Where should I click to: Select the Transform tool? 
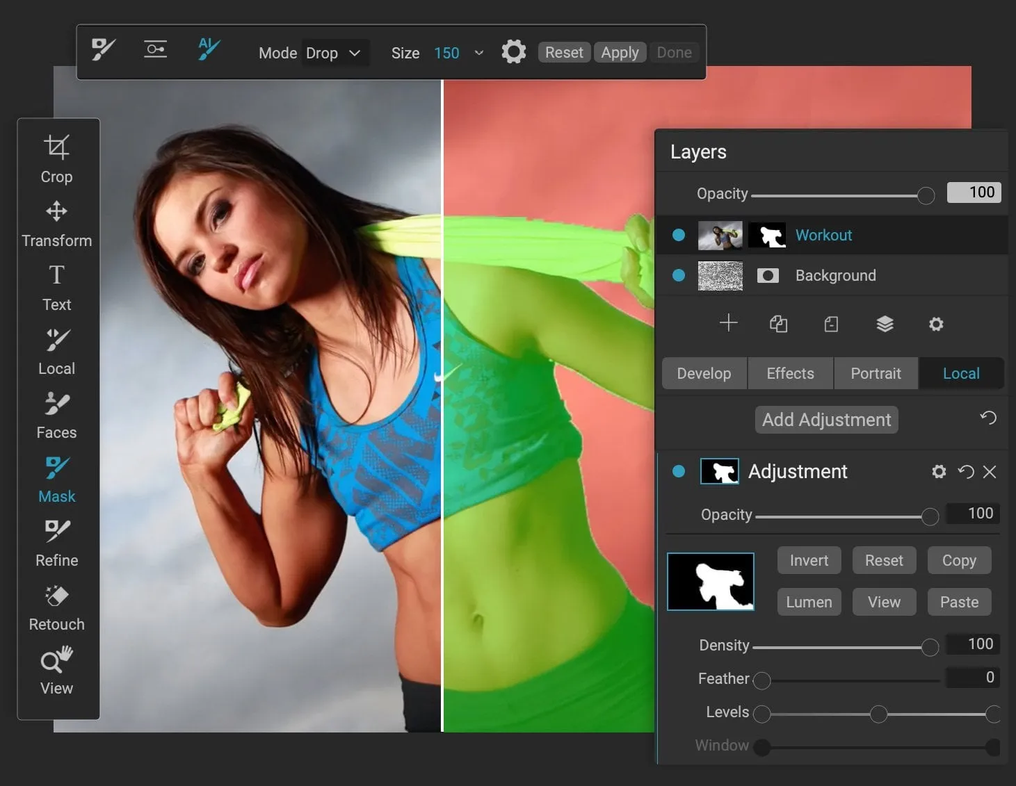(x=56, y=223)
